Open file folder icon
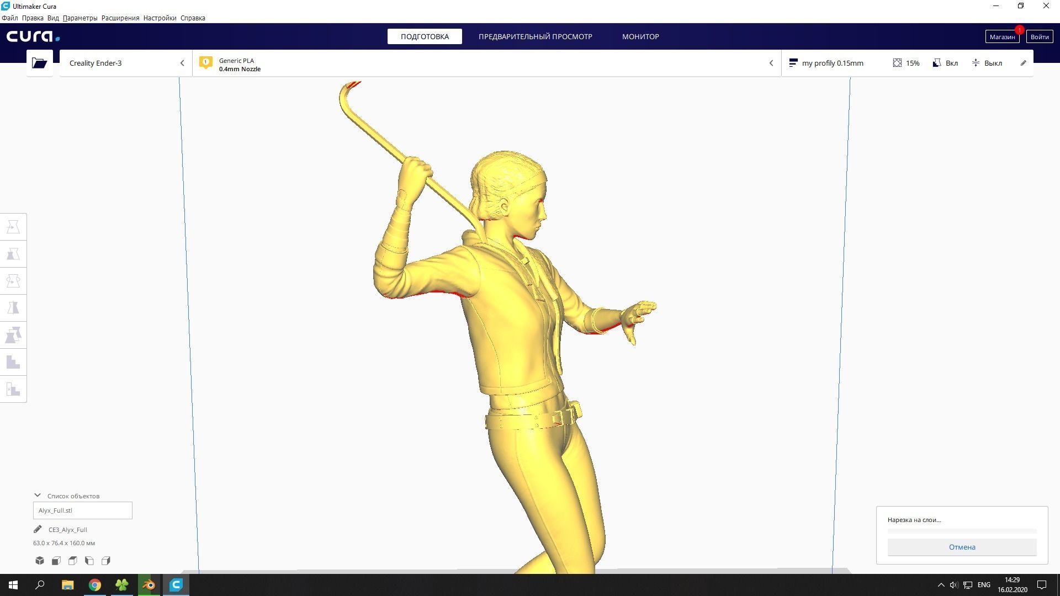This screenshot has height=596, width=1060. point(39,63)
